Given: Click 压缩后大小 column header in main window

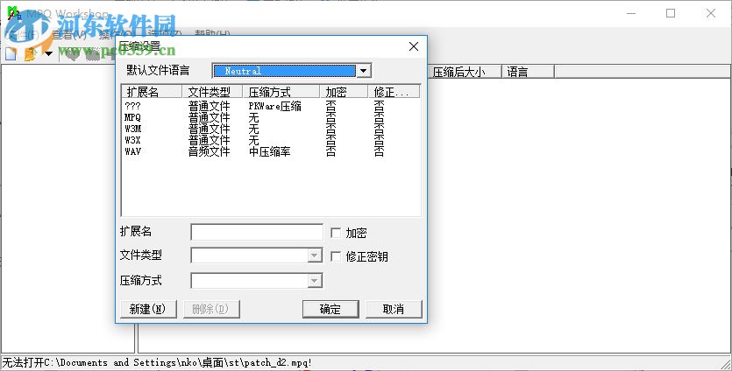Looking at the screenshot, I should 465,72.
